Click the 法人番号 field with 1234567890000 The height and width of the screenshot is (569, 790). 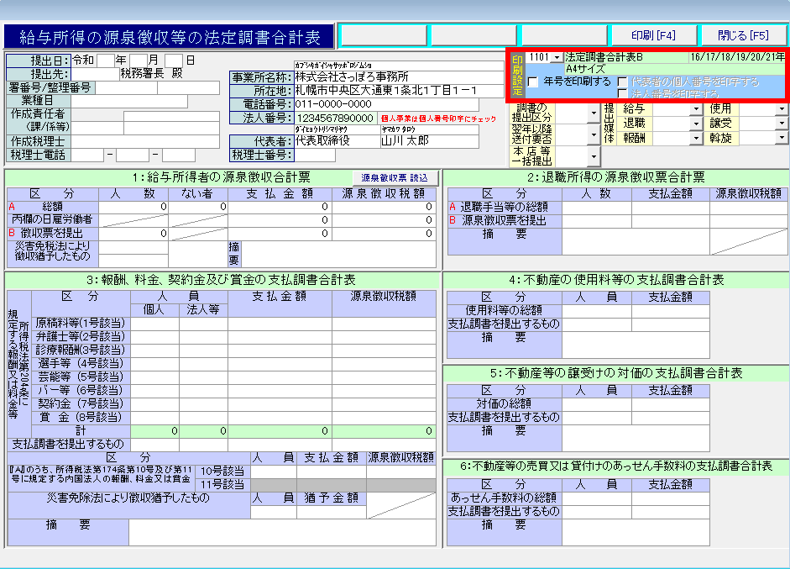coord(334,119)
